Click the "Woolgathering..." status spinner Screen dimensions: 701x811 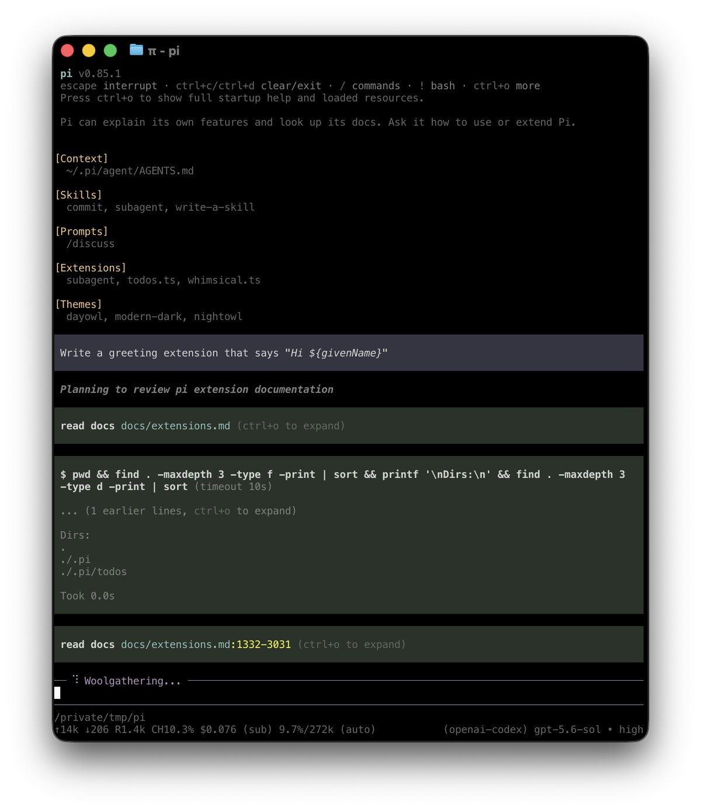click(x=127, y=681)
